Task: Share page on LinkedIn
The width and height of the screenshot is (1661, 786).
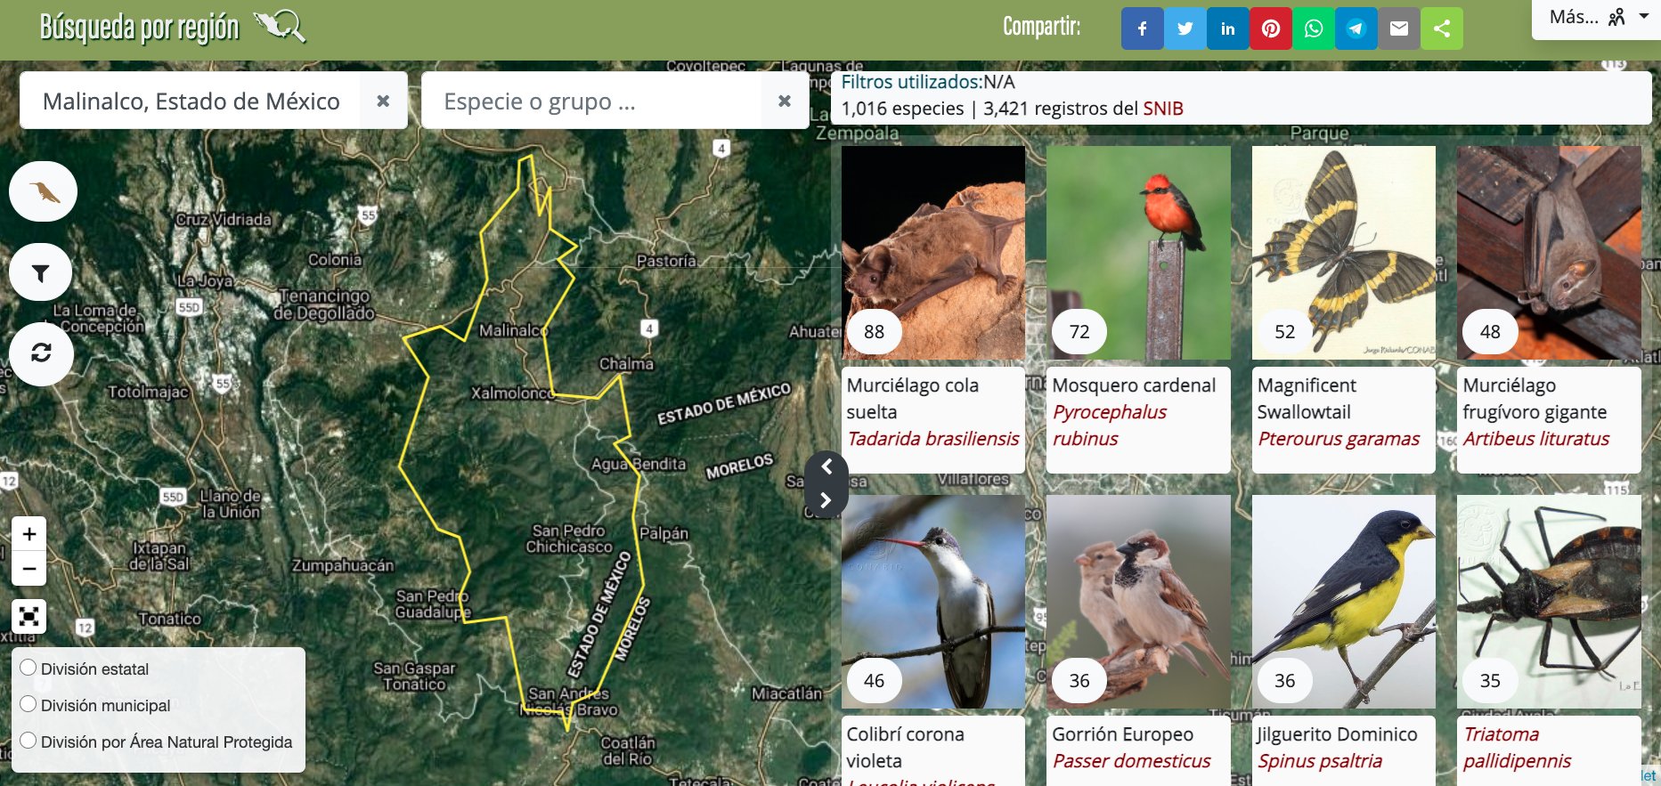Action: point(1227,28)
